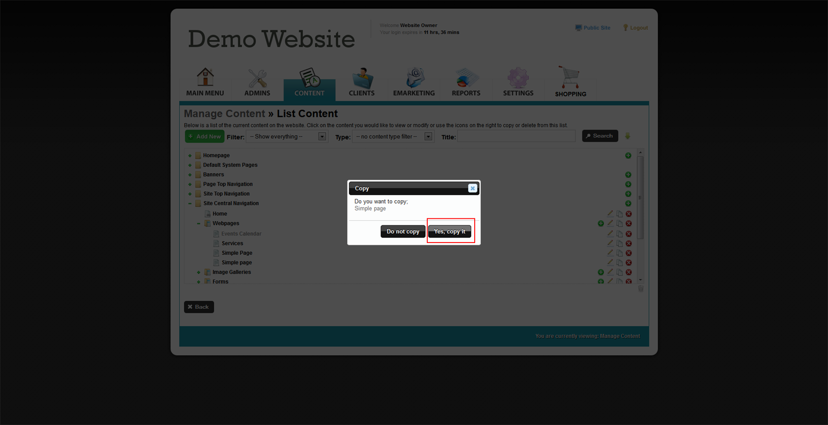
Task: Click the delete icon for Services row
Action: click(628, 244)
